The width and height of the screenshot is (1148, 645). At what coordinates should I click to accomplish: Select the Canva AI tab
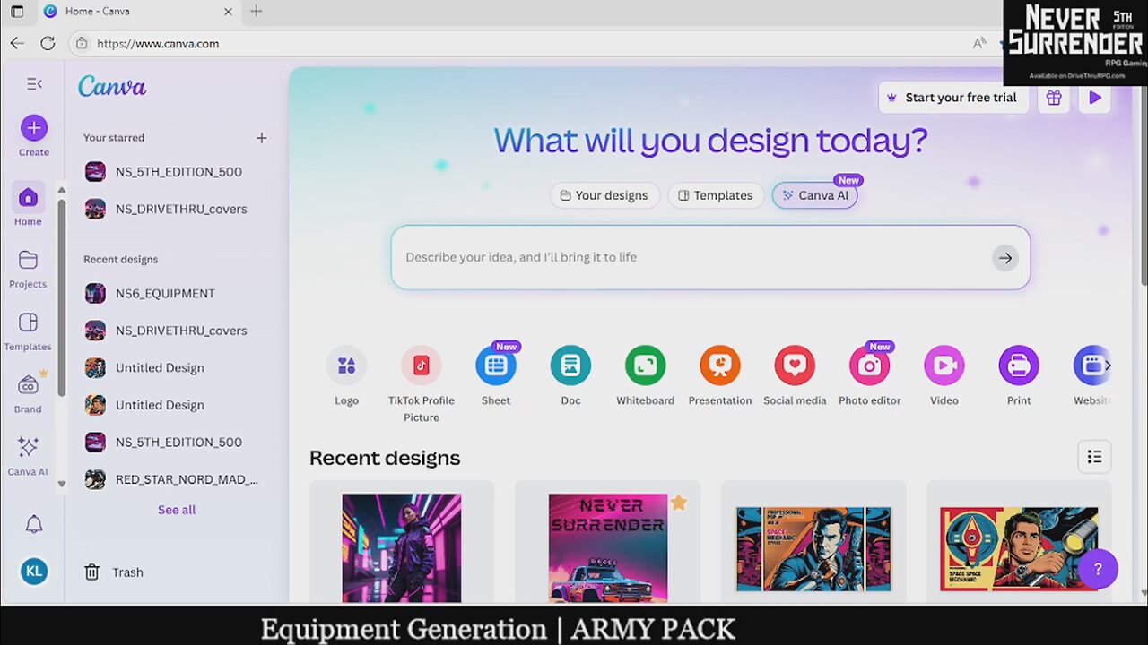pos(815,195)
